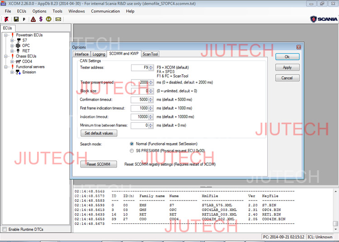
Task: Open the ECUs menu
Action: tap(22, 11)
